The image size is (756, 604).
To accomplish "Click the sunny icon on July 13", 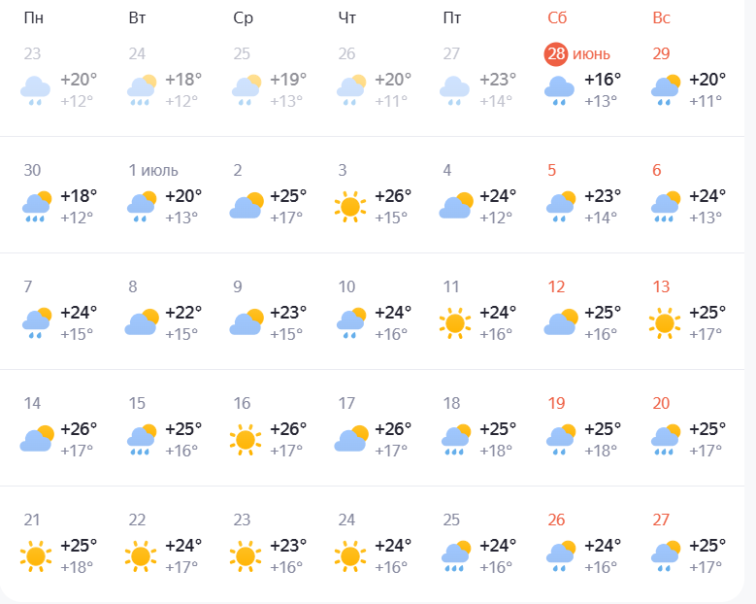I will [665, 322].
